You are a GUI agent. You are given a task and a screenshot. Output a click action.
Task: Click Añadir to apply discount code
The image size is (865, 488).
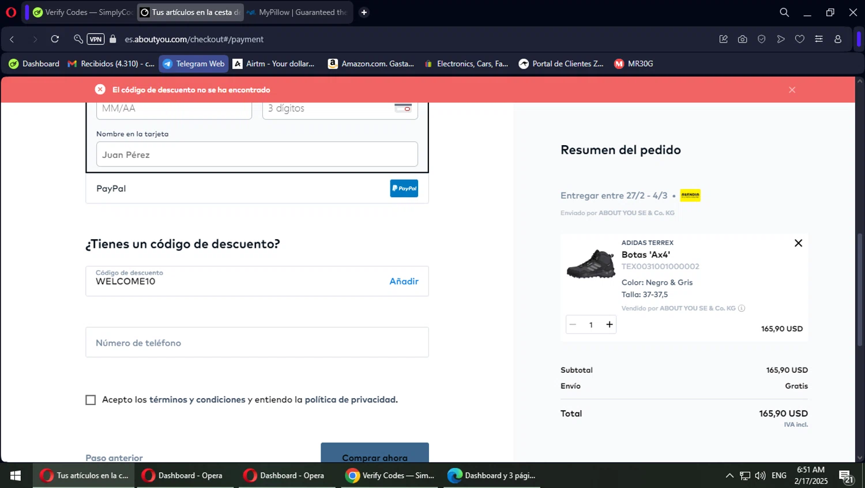404,281
